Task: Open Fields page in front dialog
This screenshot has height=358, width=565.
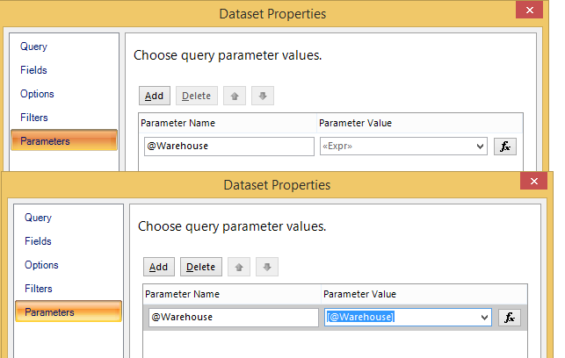Action: 38,241
